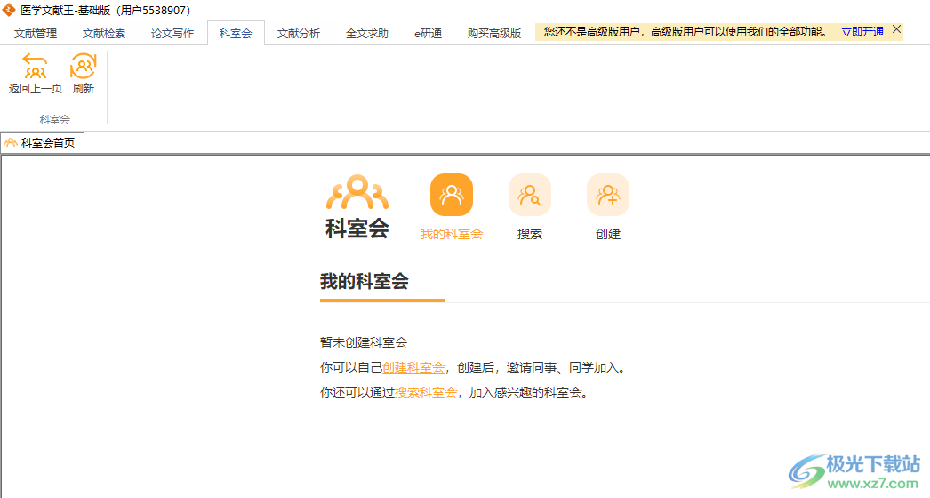Select the 科室会 ribbon tab
Viewport: 930px width, 498px height.
pos(236,34)
